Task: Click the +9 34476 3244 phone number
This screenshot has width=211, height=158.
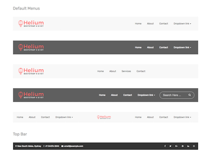Action: [x=52, y=146]
